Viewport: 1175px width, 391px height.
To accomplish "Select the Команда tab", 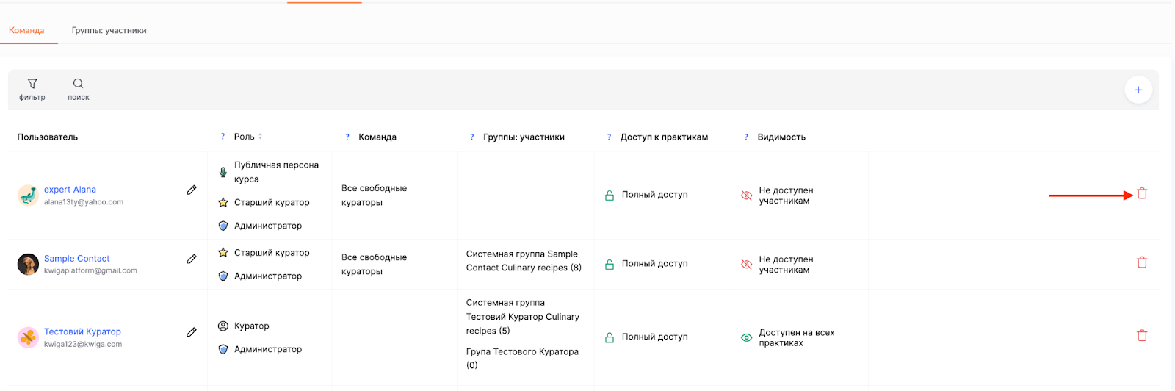I will pos(26,30).
